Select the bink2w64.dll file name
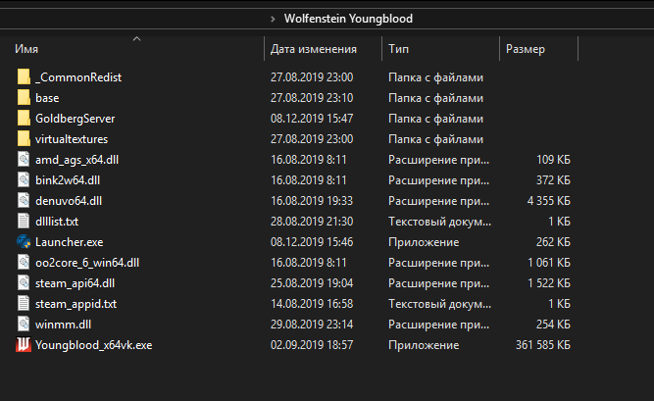Viewport: 654px width, 401px height. [68, 180]
